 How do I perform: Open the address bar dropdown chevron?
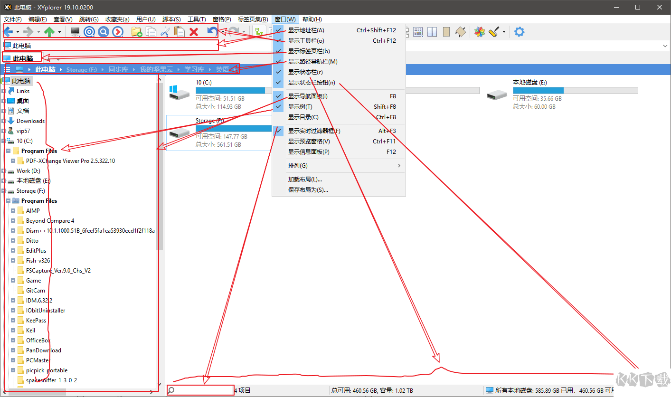pos(665,46)
